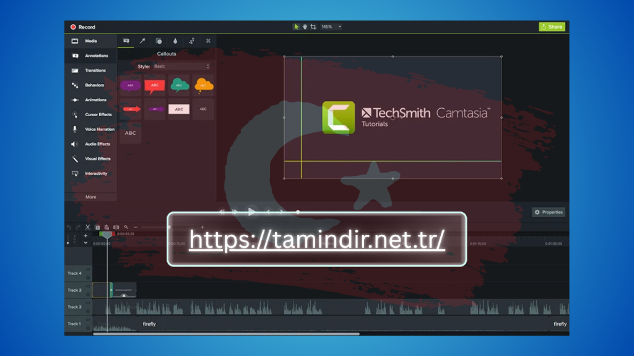Image resolution: width=634 pixels, height=356 pixels.
Task: Switch to the Sketch Motion tab
Action: click(x=192, y=41)
